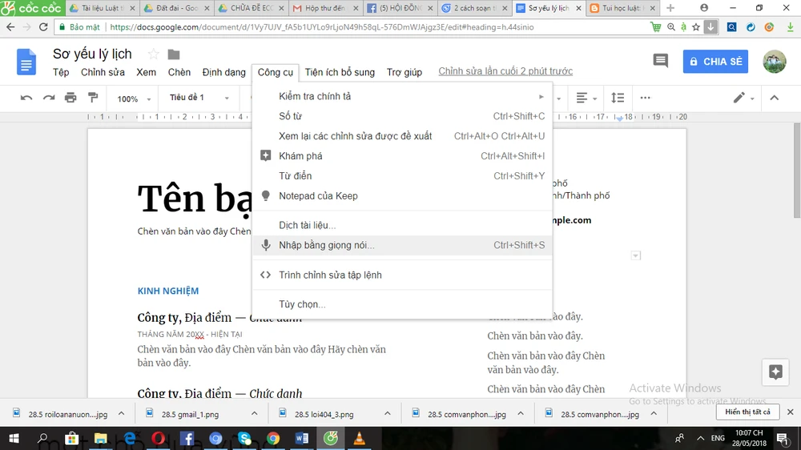The image size is (801, 450).
Task: Star the document Sơ yếu lý lịch
Action: tap(153, 54)
